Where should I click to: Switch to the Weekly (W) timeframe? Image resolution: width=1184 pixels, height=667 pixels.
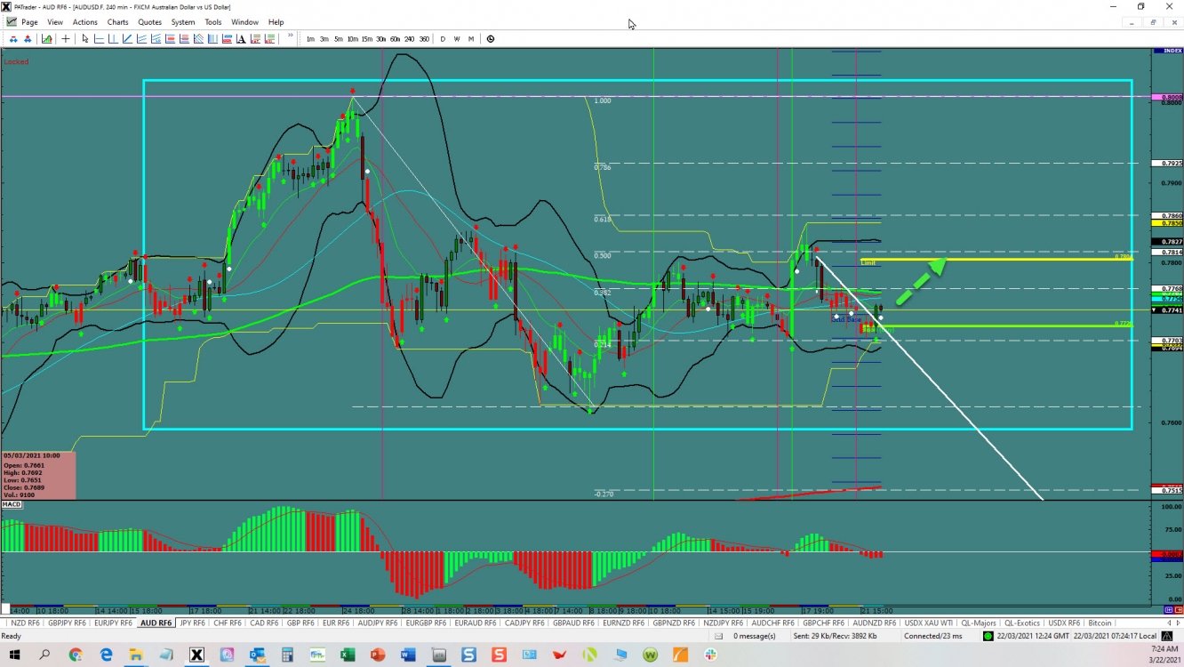coord(457,39)
